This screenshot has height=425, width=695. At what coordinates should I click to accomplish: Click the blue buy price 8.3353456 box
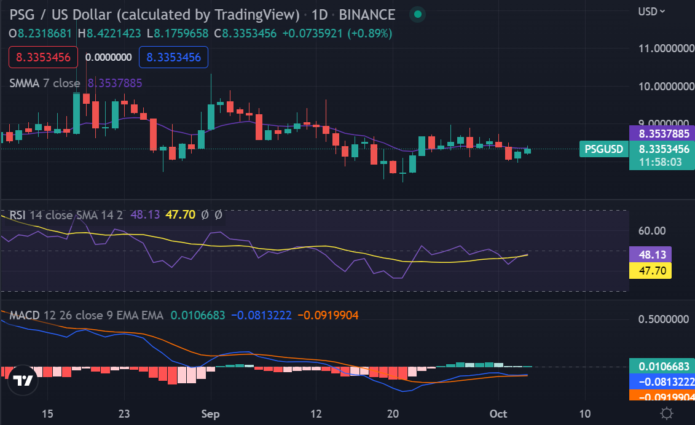[x=173, y=57]
